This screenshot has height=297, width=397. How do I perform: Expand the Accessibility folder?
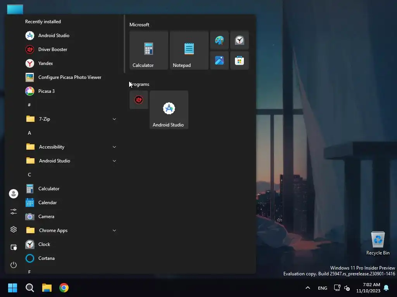pos(71,147)
